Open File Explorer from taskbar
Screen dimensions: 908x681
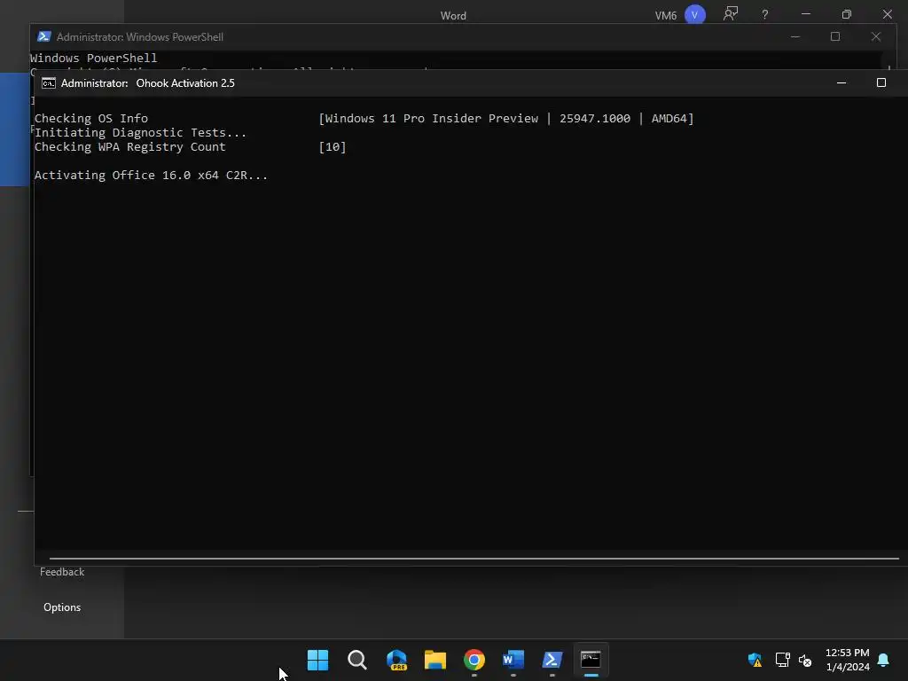434,660
